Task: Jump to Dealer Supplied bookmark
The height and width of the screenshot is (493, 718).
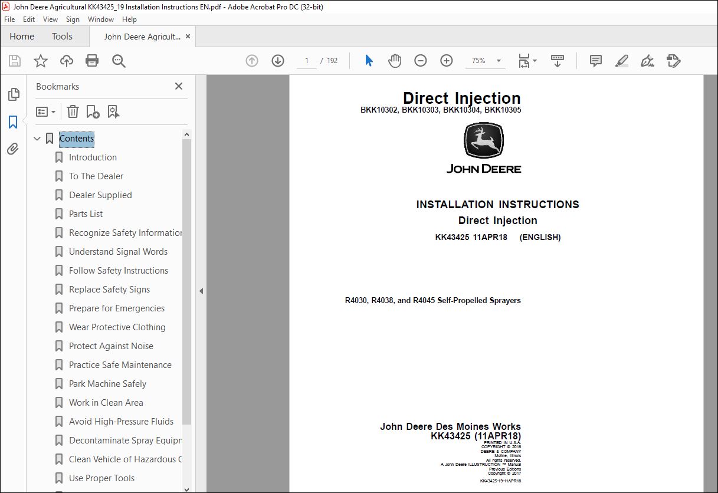Action: [x=100, y=195]
